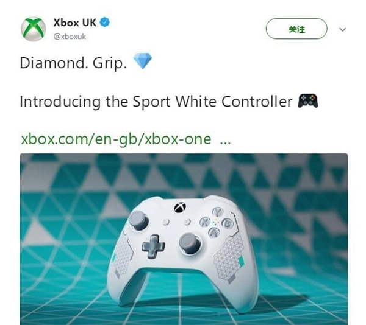
Task: Expand the tweet options chevron
Action: 342,30
